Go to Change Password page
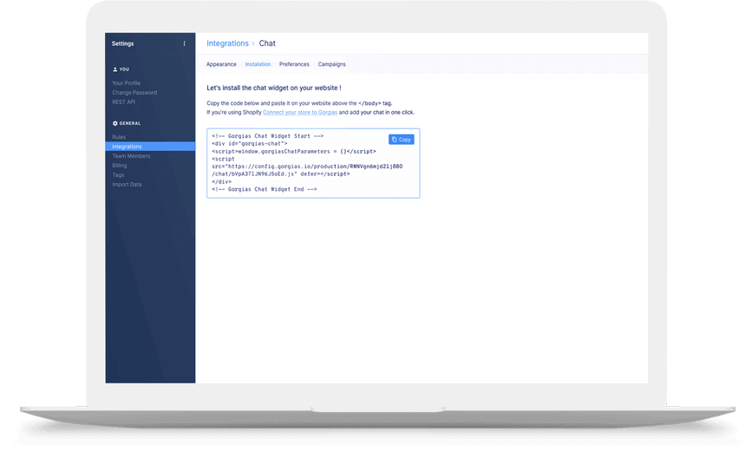The height and width of the screenshot is (451, 752). click(x=134, y=93)
